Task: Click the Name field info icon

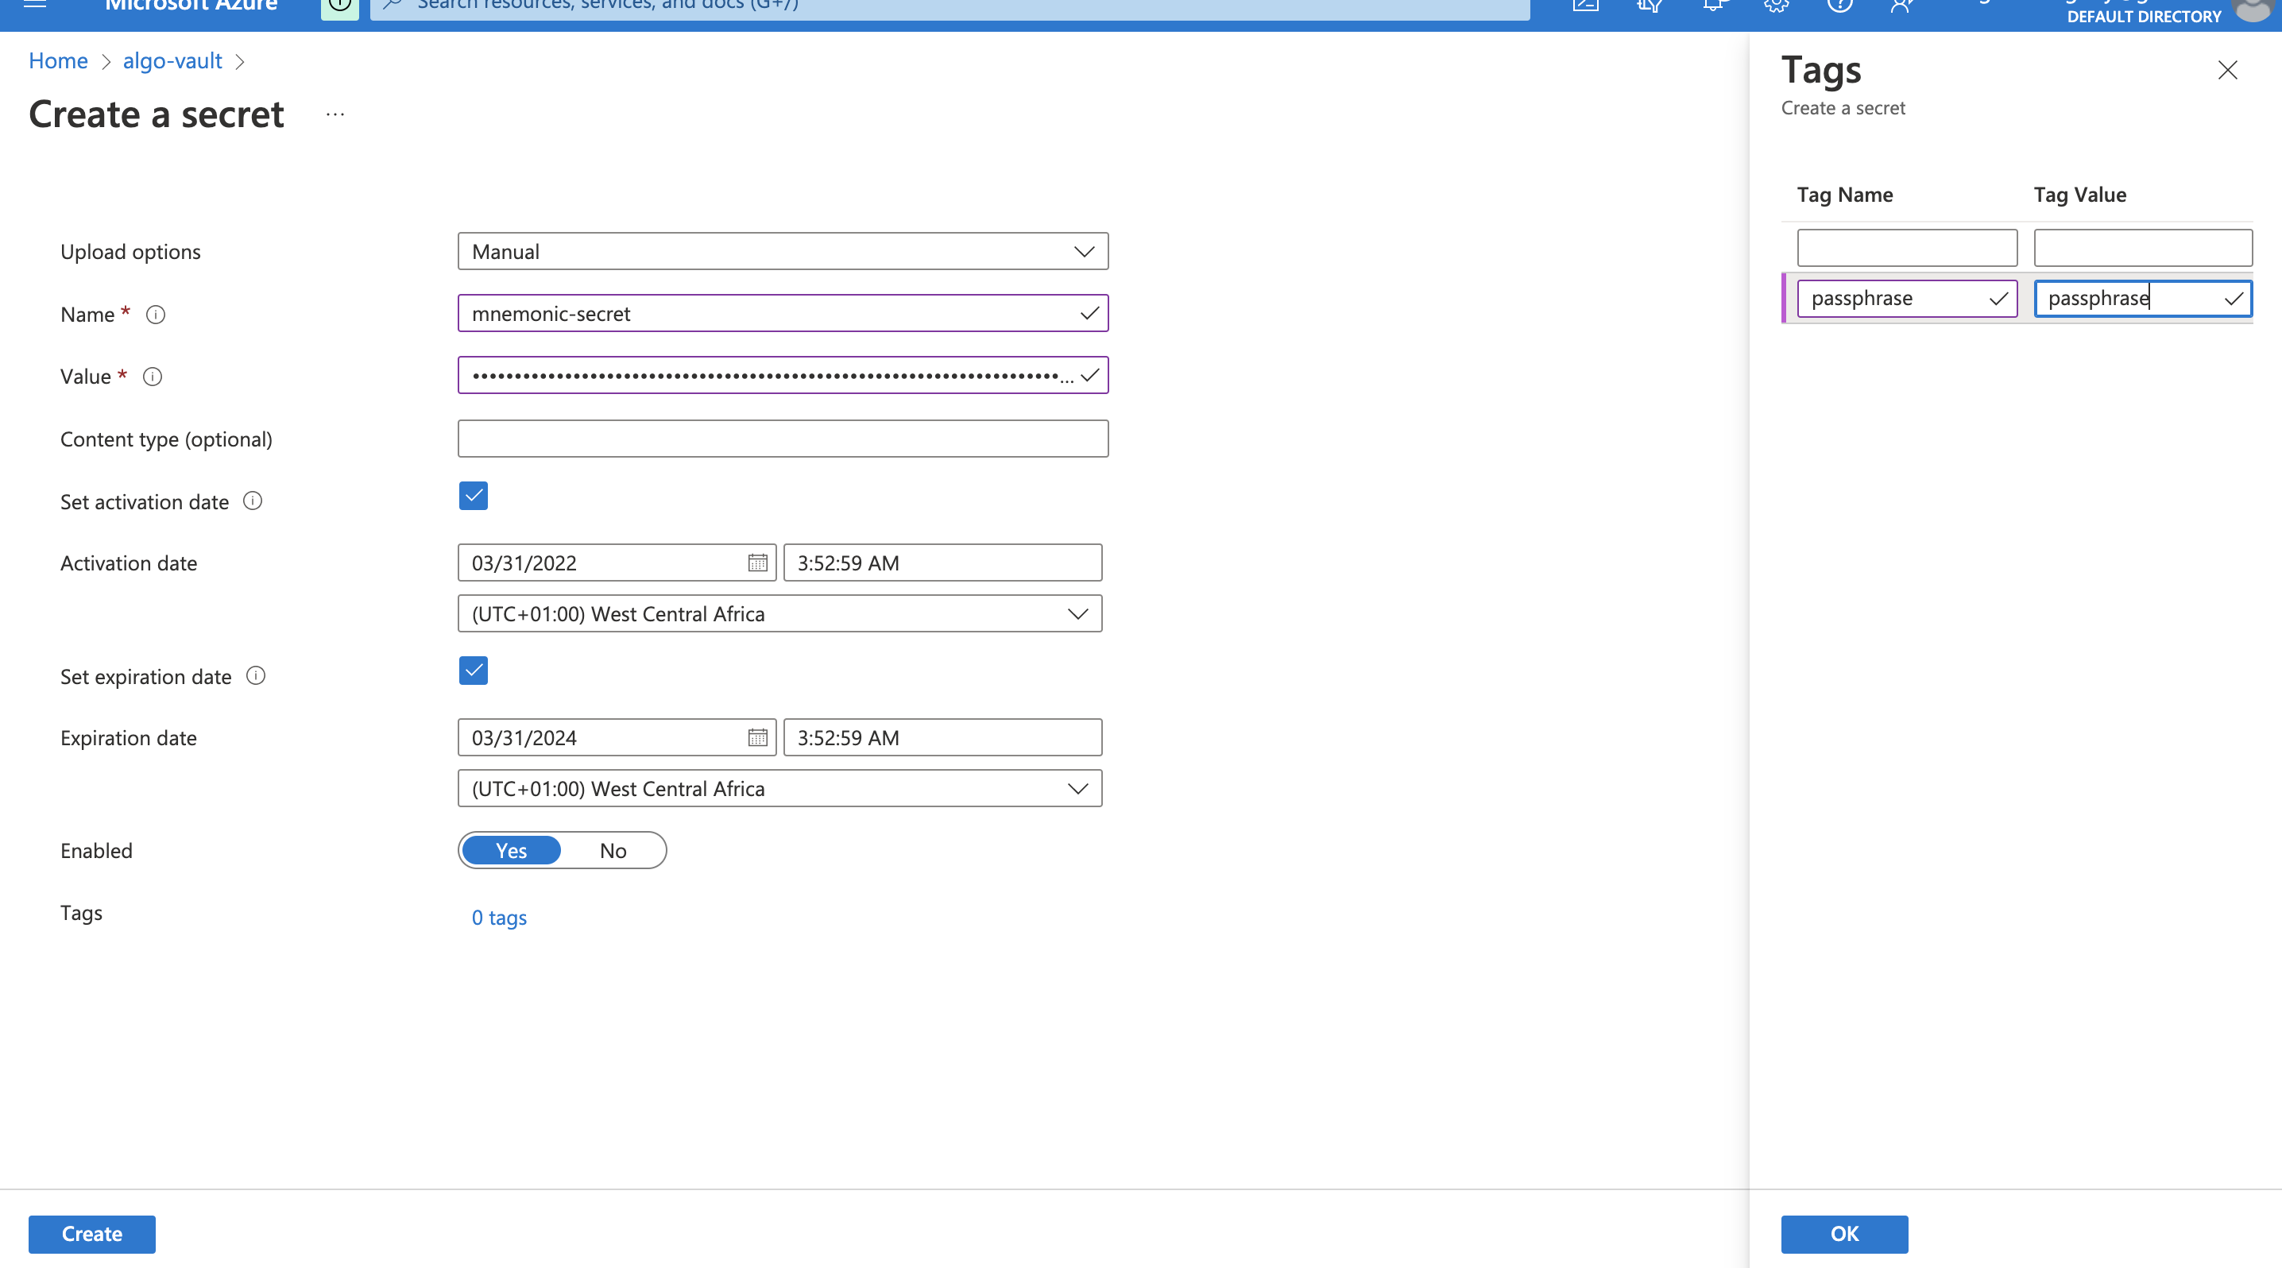Action: pyautogui.click(x=156, y=315)
